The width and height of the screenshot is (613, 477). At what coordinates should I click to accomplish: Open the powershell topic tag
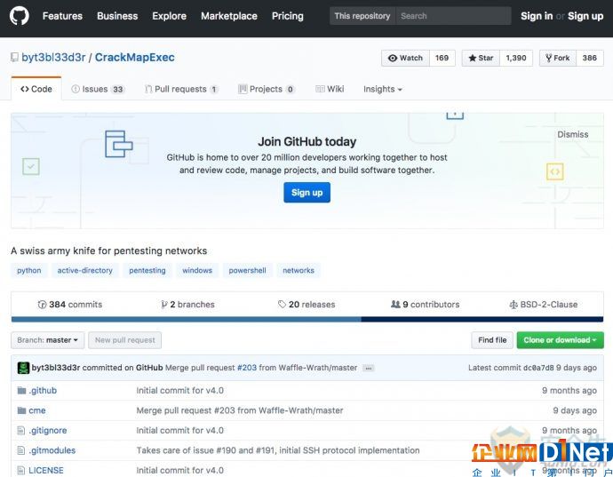(x=247, y=270)
